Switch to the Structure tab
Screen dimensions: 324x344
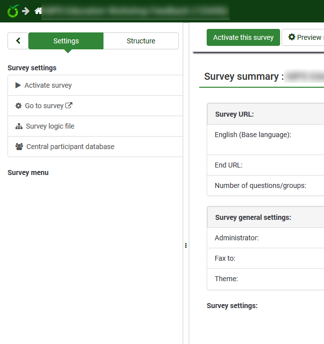click(x=141, y=41)
